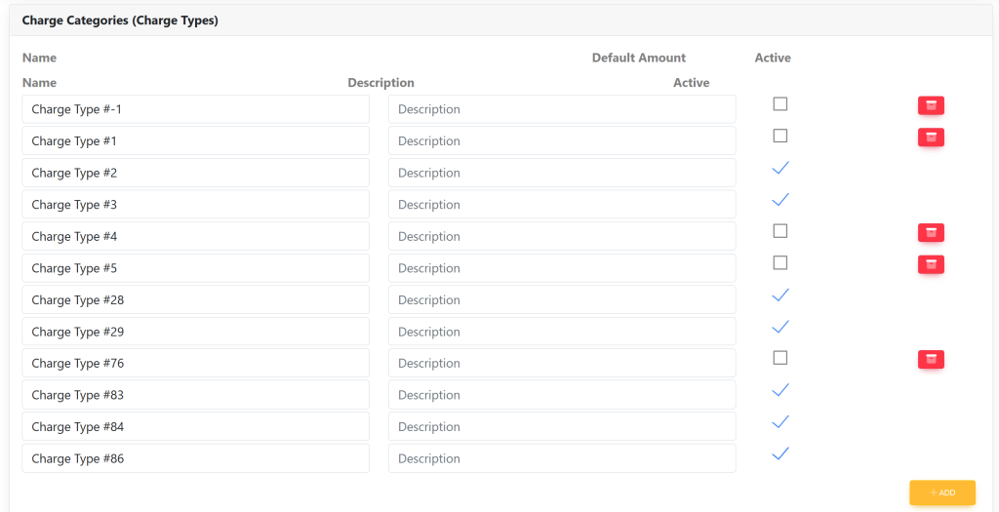Screen dimensions: 999x512
Task: Select the Charge Type #5 name input
Action: click(x=195, y=268)
